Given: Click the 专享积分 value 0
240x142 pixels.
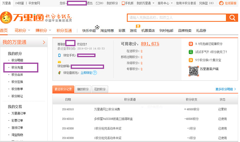Looking at the screenshot, I should (141, 69).
